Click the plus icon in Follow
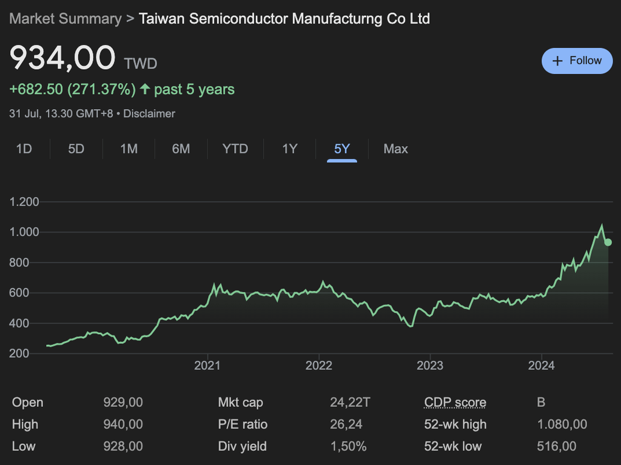The image size is (621, 465). 557,61
